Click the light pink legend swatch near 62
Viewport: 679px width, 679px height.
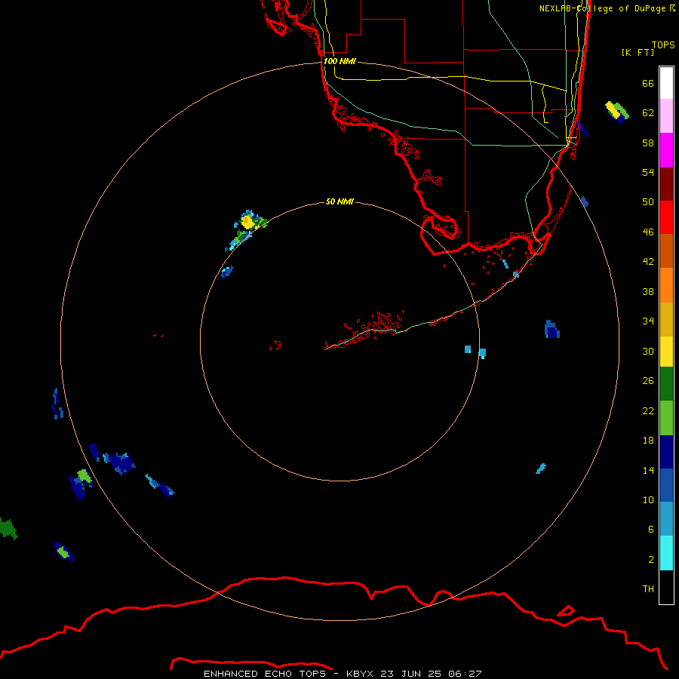point(666,116)
